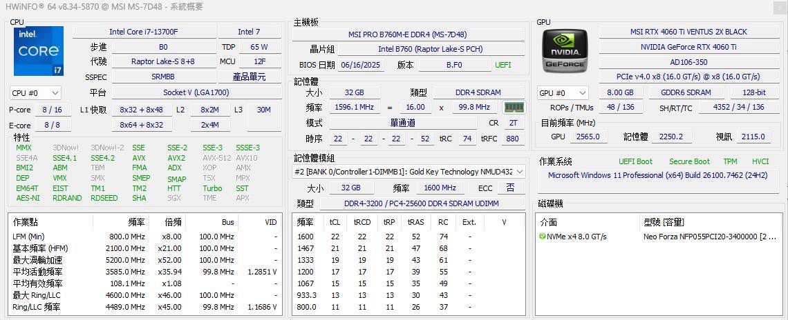Screen dimensions: 788x320
Task: Click the Secure Boot indicator
Action: (x=689, y=161)
